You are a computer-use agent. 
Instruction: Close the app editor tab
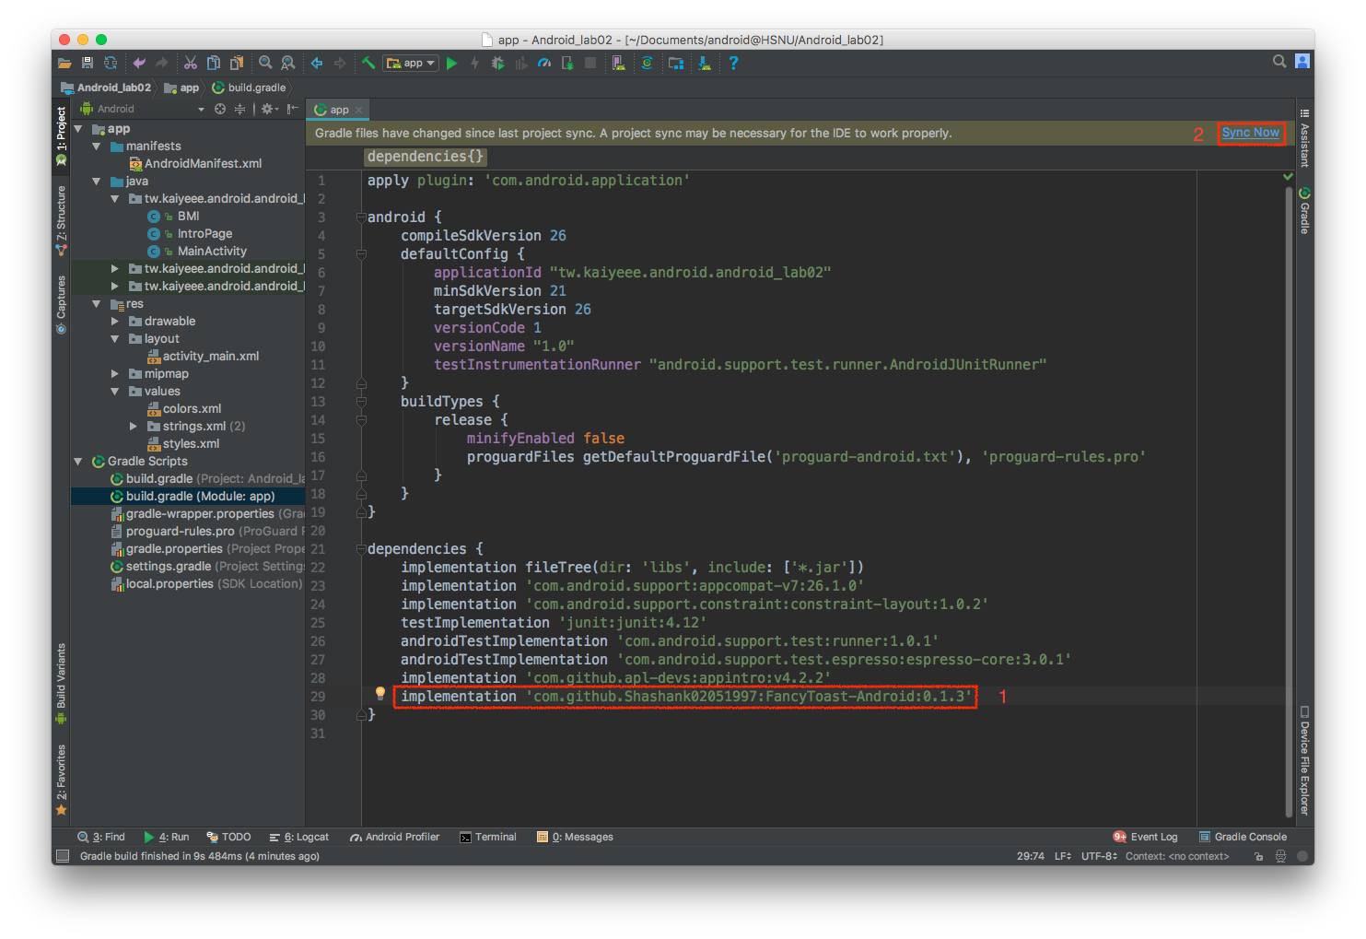pyautogui.click(x=359, y=110)
